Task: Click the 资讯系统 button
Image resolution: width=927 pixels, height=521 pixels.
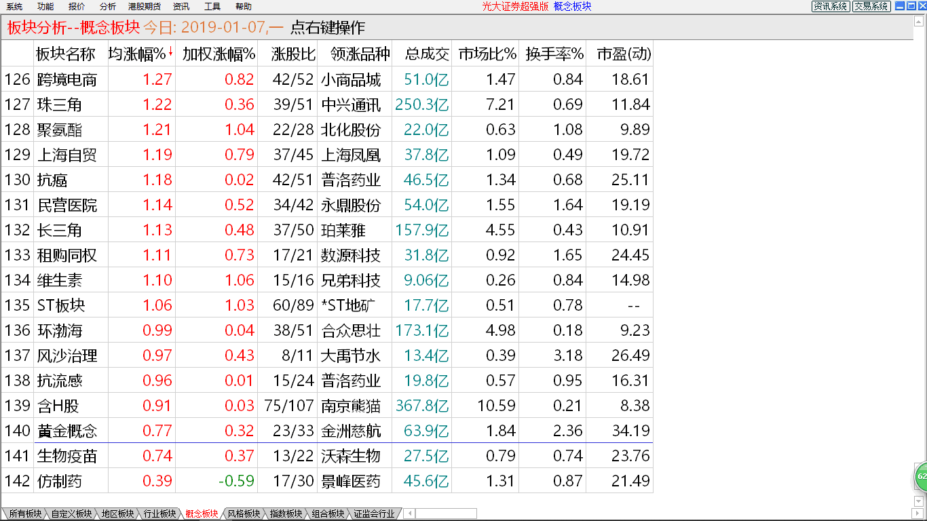Action: pos(831,6)
